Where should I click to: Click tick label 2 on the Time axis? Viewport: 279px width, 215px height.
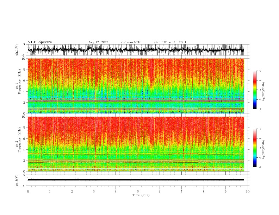pyautogui.click(x=72, y=191)
